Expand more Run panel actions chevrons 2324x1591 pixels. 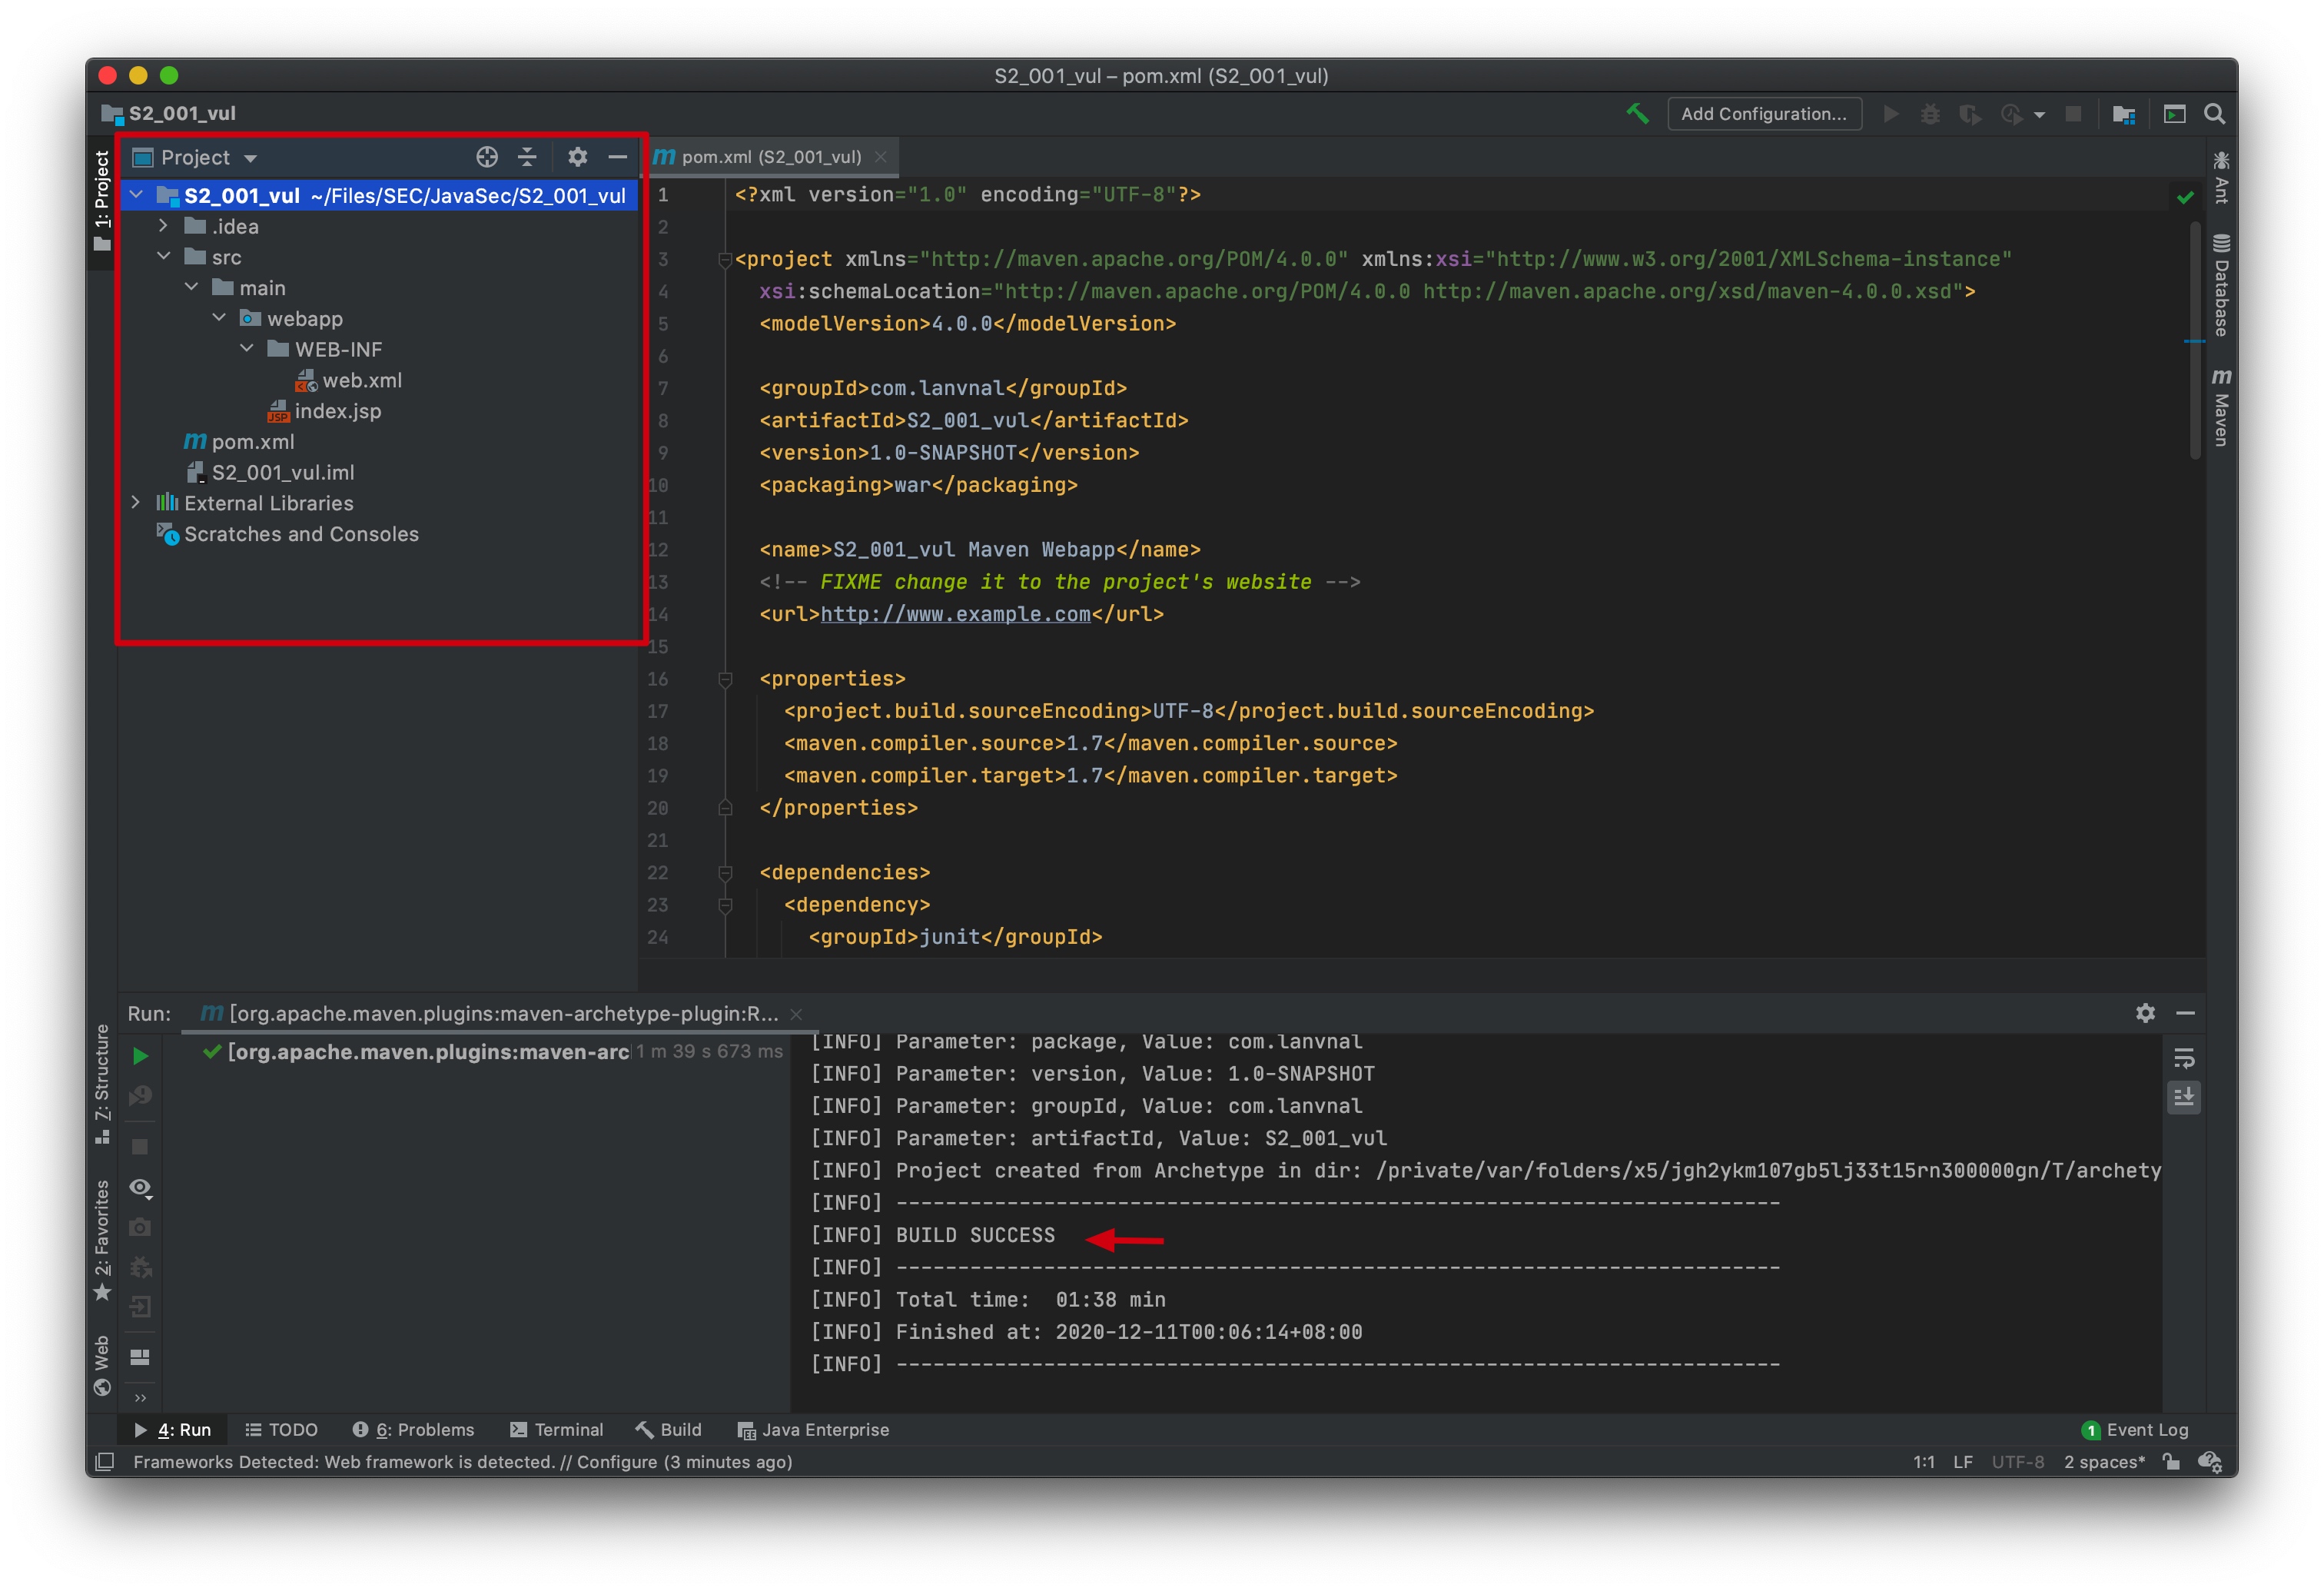[140, 1398]
